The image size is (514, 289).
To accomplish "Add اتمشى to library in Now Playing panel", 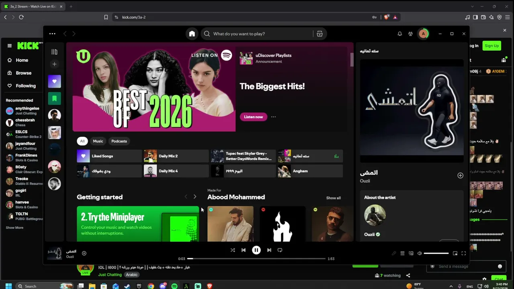I will [460, 175].
